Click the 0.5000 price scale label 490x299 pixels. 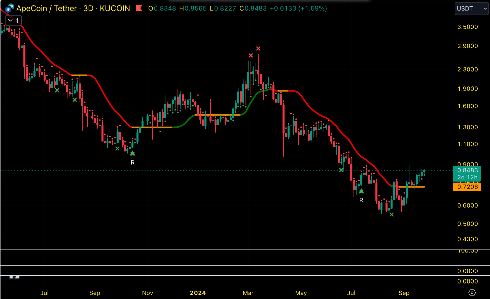pos(468,224)
